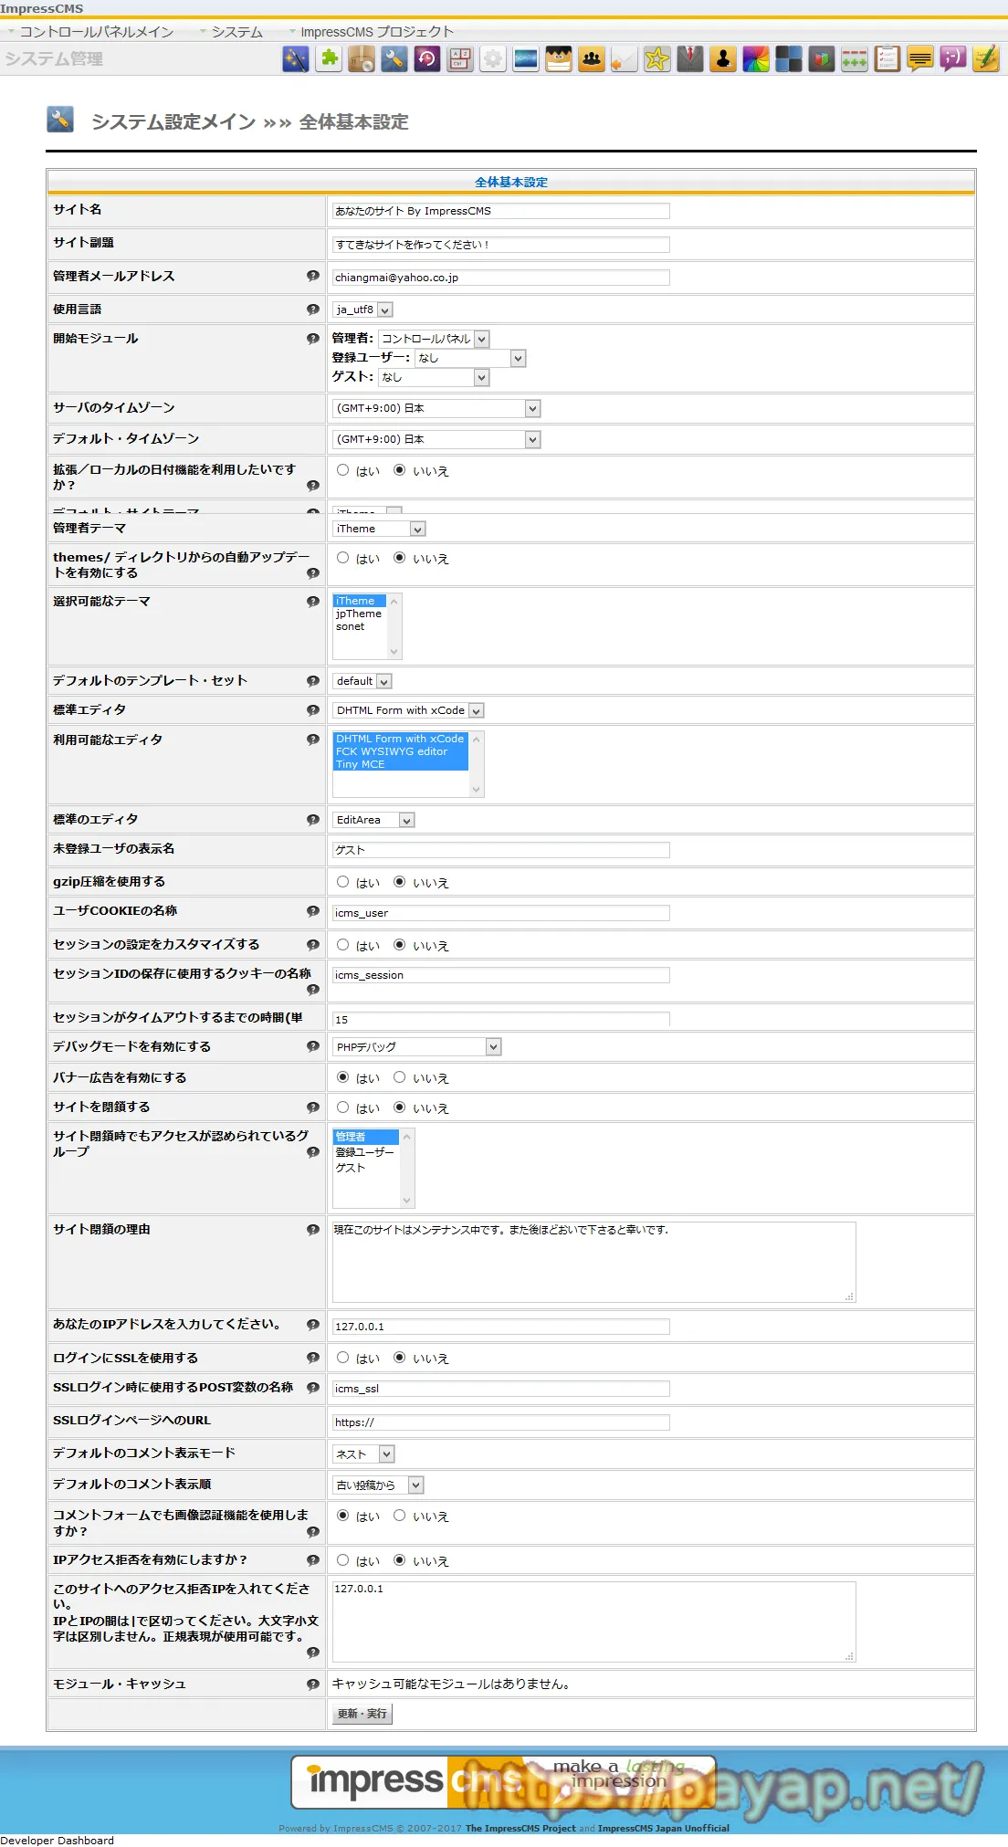This screenshot has height=1847, width=1008.
Task: Open the wrench preferences toolbar icon
Action: tap(394, 59)
